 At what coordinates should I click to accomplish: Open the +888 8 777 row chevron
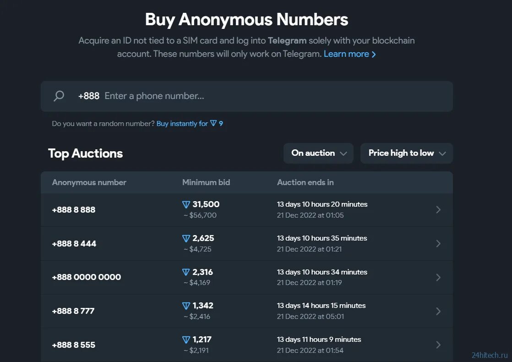[x=438, y=312]
